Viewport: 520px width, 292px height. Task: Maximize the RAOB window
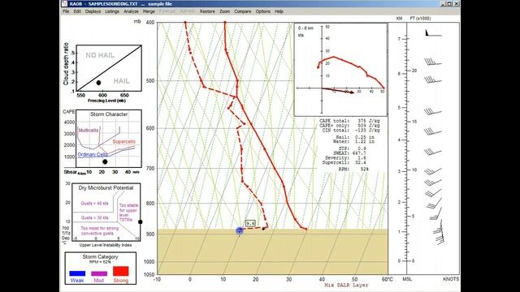click(449, 3)
